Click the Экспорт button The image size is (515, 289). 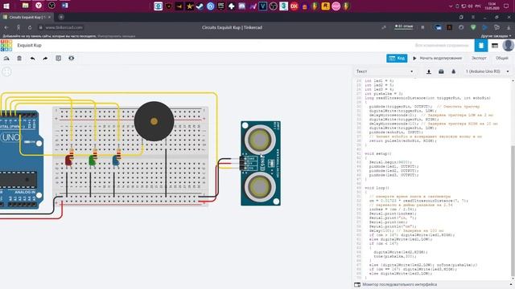(x=479, y=58)
